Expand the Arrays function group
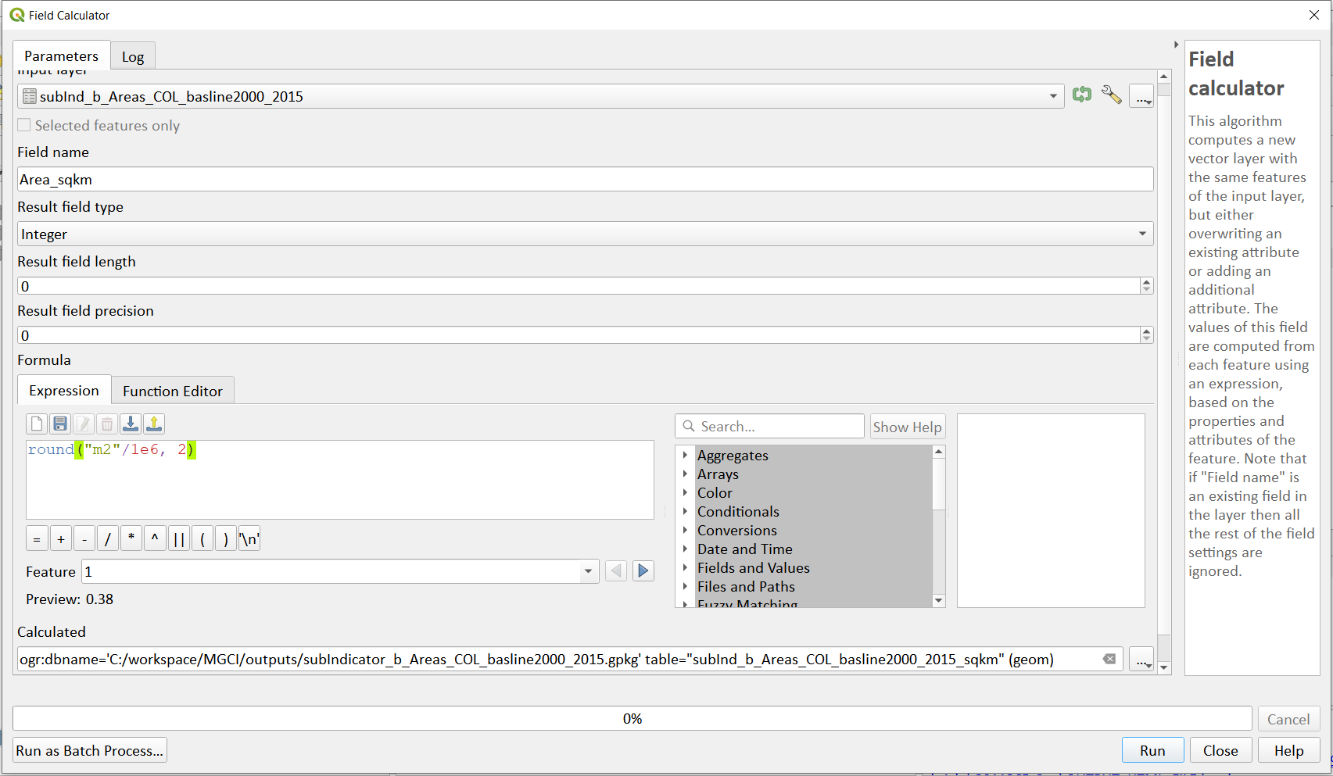 [685, 474]
